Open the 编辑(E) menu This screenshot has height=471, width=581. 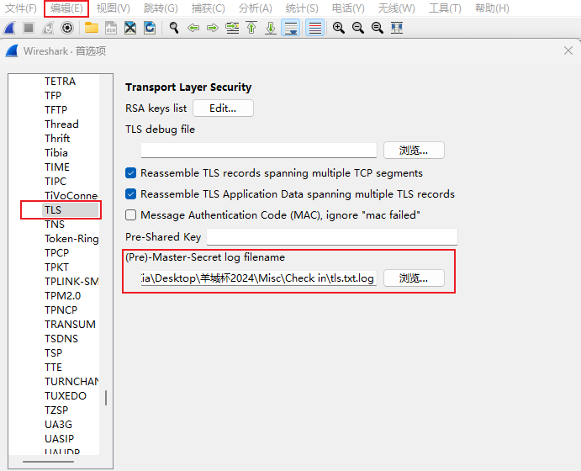pos(66,8)
